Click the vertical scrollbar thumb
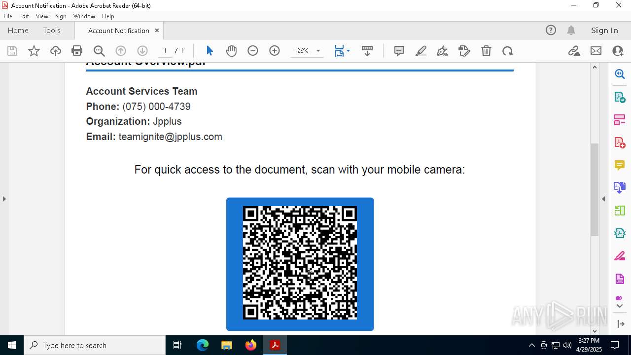The height and width of the screenshot is (355, 631). [x=595, y=190]
